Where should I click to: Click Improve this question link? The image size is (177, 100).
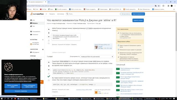point(64,44)
